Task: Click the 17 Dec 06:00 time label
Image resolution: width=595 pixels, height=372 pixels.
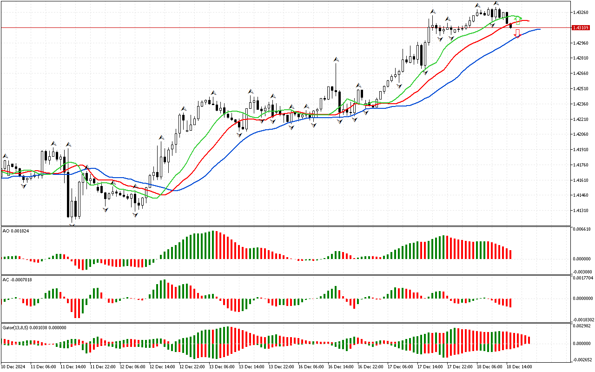Action: pos(400,367)
